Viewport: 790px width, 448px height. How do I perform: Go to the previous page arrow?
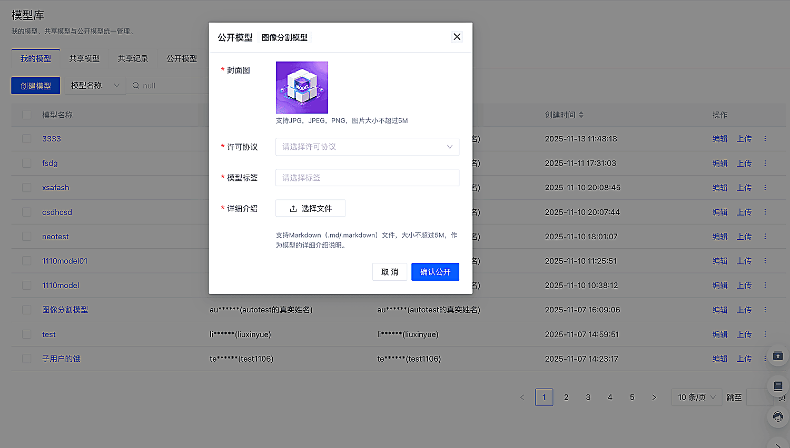pyautogui.click(x=522, y=398)
